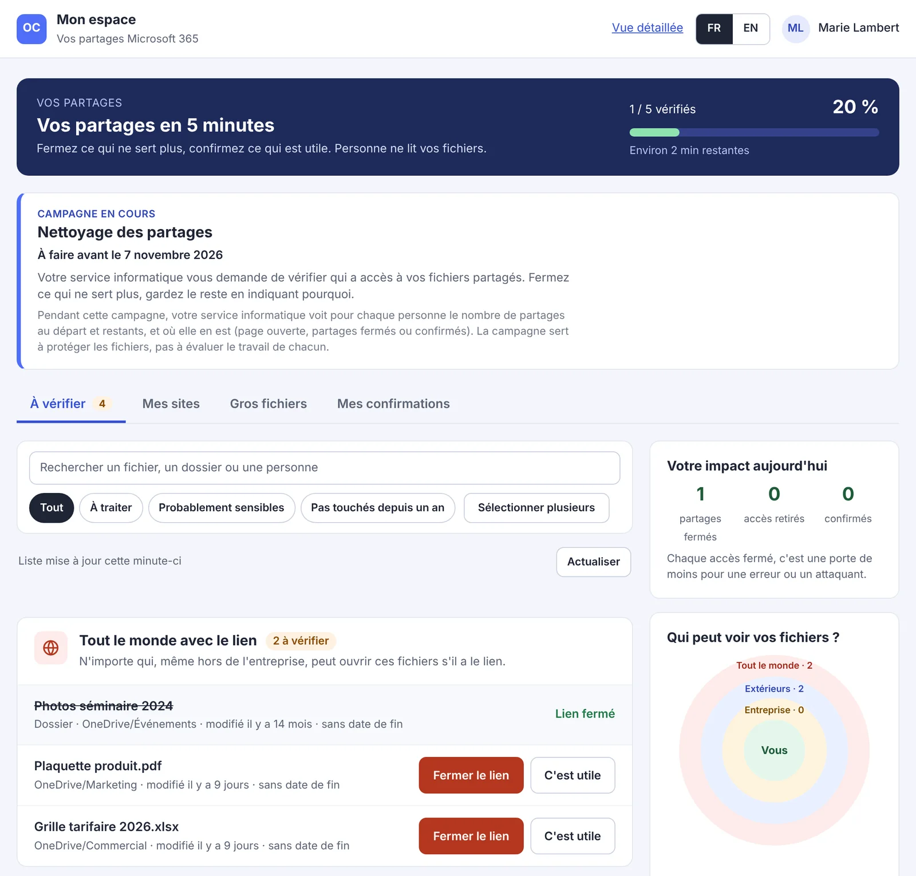Select the Tout filter chip
The height and width of the screenshot is (876, 916).
coord(52,508)
